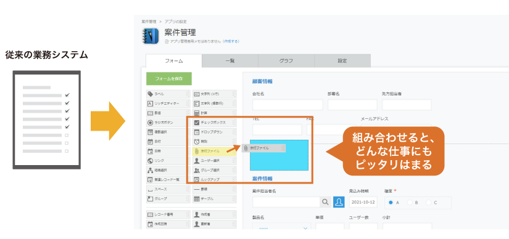Click the blue user picker button
Viewport: 509px width, 239px height.
tap(339, 202)
